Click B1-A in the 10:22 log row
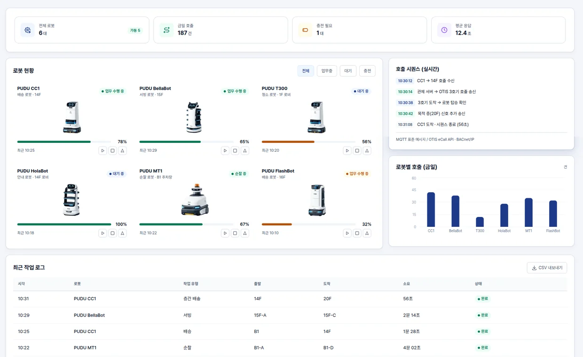Viewport: 583px width, 357px height. (259, 348)
